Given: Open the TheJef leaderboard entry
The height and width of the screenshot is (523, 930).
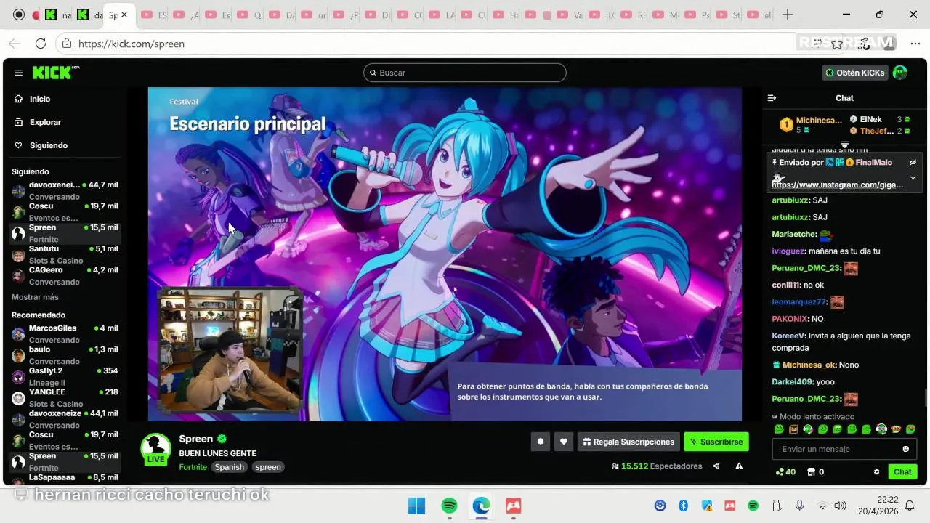Looking at the screenshot, I should click(881, 131).
